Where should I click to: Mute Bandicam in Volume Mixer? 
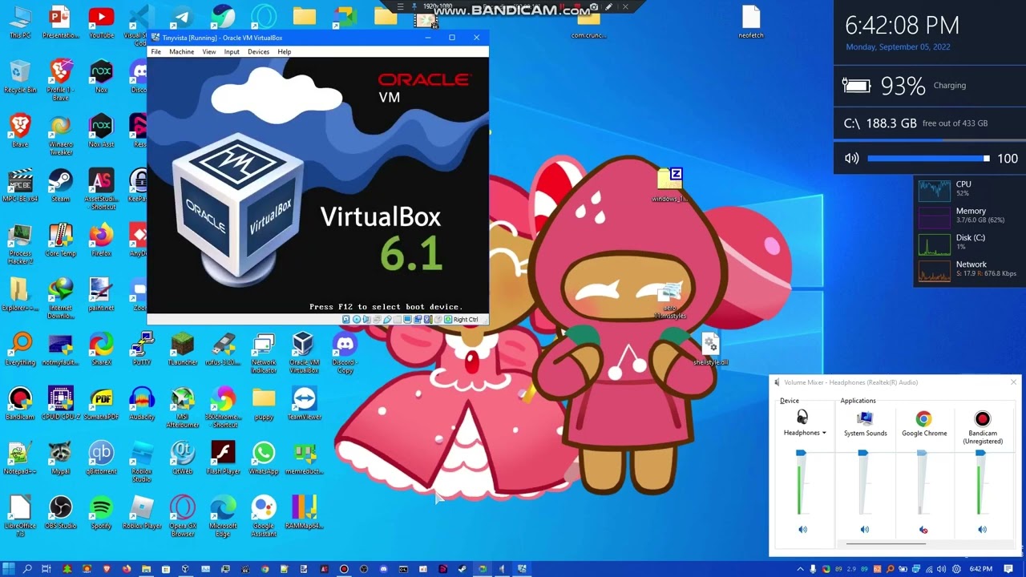(982, 529)
